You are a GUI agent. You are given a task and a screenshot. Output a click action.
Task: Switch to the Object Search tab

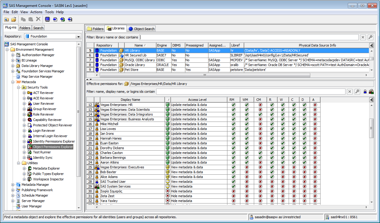[141, 29]
